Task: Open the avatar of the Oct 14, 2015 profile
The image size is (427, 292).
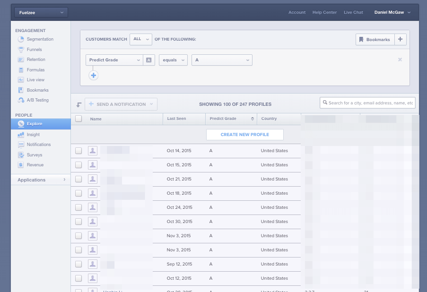Action: [93, 151]
